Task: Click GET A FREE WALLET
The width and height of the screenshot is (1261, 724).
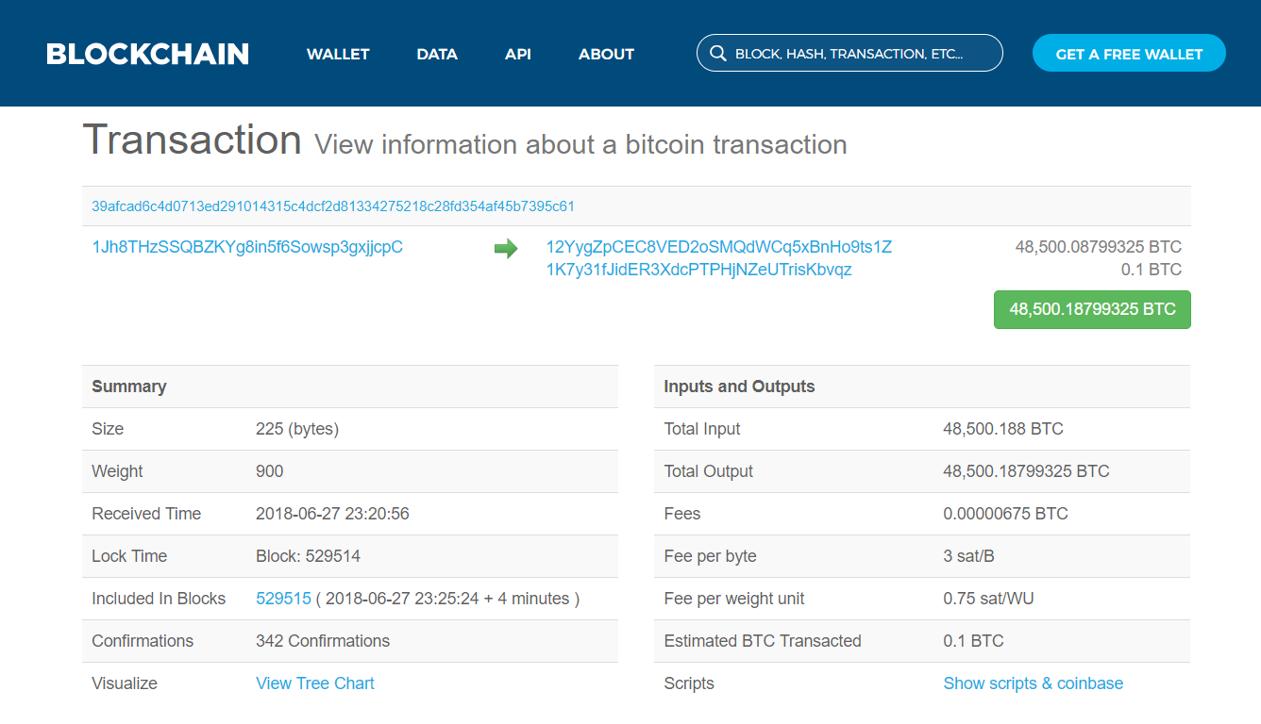Action: pyautogui.click(x=1129, y=53)
